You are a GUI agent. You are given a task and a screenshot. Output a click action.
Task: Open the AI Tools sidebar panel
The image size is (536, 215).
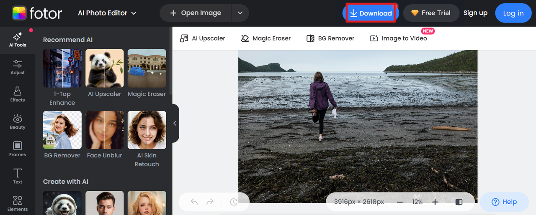pyautogui.click(x=18, y=40)
